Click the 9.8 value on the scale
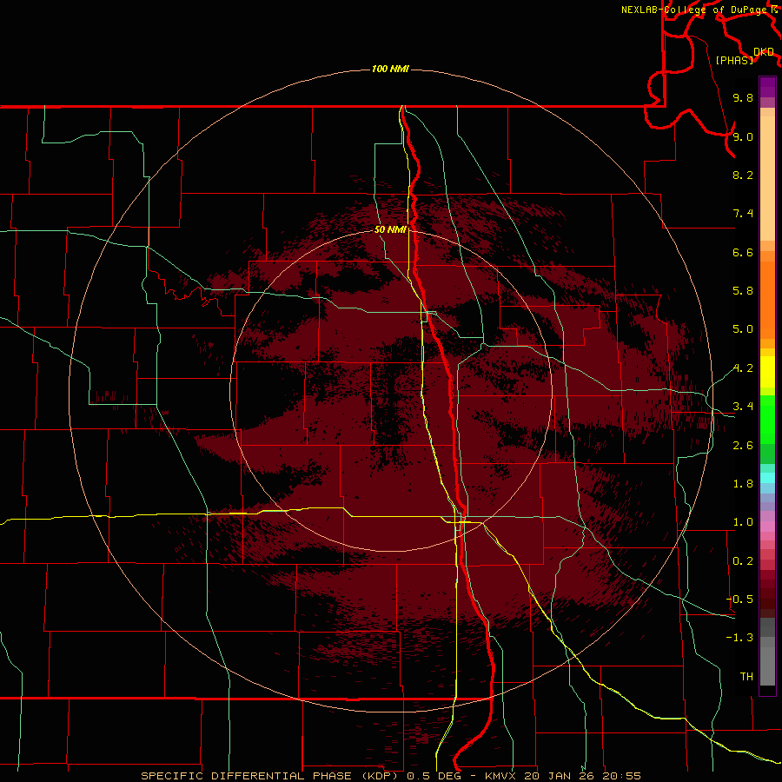The image size is (782, 782). (x=743, y=97)
